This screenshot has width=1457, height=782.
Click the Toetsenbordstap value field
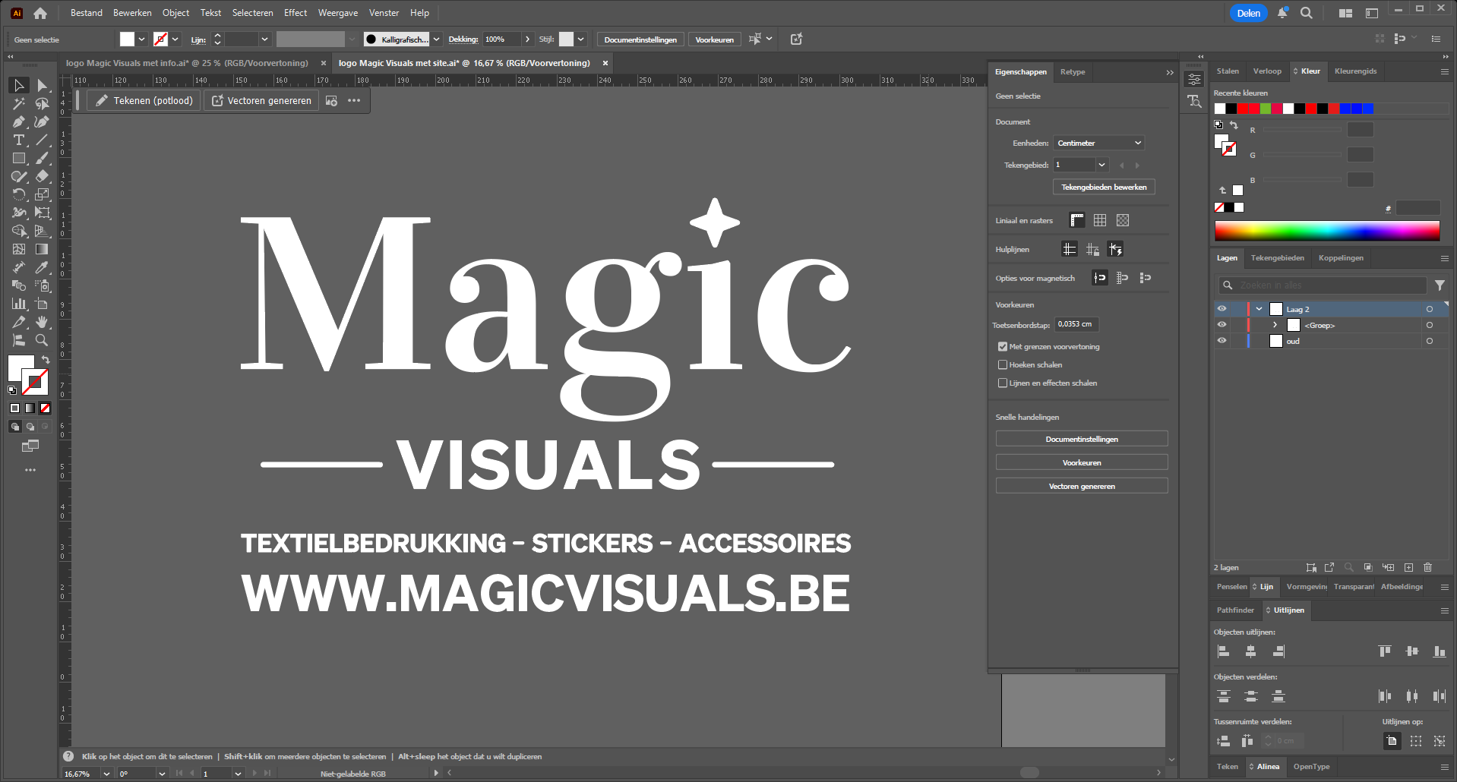[x=1076, y=324]
